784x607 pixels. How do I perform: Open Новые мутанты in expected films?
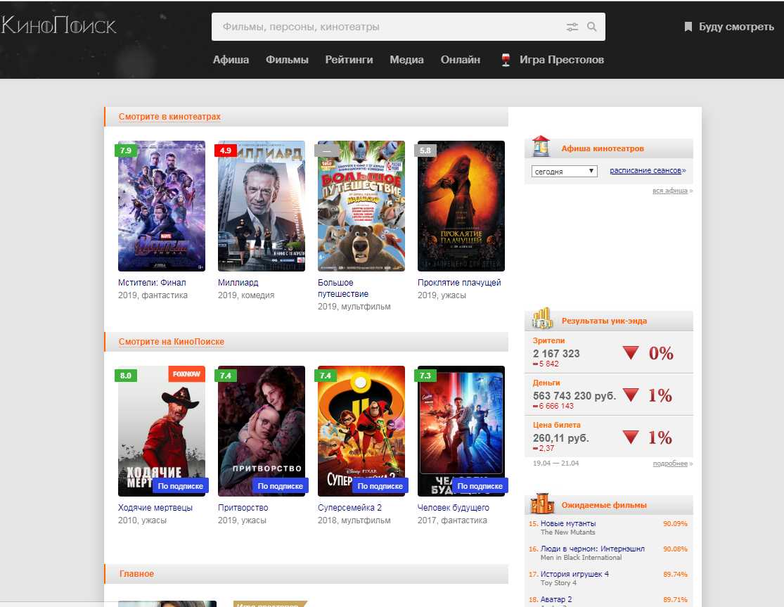[x=568, y=523]
